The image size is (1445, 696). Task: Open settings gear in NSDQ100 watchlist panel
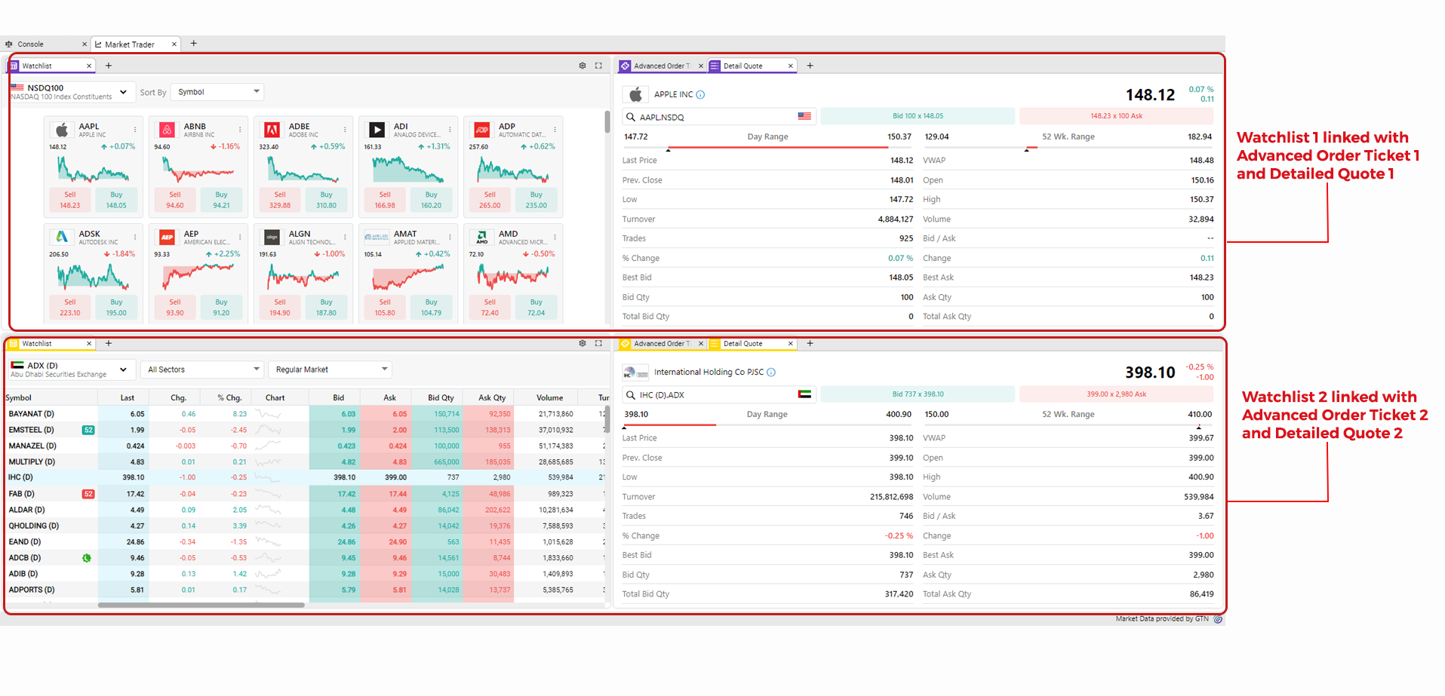(583, 66)
